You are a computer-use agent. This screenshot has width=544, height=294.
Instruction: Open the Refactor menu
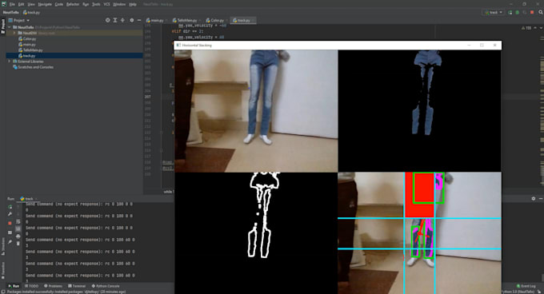click(73, 4)
